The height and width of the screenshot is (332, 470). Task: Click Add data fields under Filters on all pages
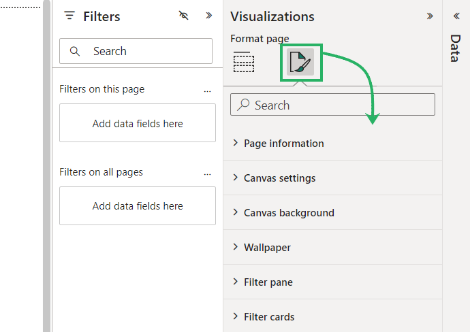(138, 206)
